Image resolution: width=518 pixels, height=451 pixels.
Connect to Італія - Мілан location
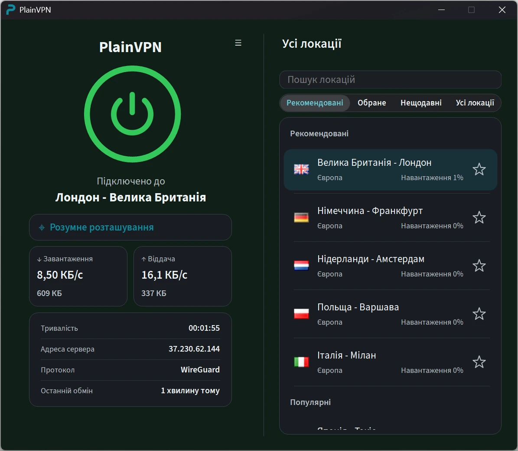click(x=390, y=362)
